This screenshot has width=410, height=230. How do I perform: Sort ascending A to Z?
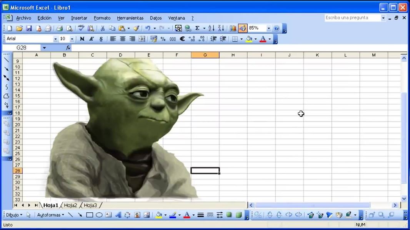[x=211, y=28]
